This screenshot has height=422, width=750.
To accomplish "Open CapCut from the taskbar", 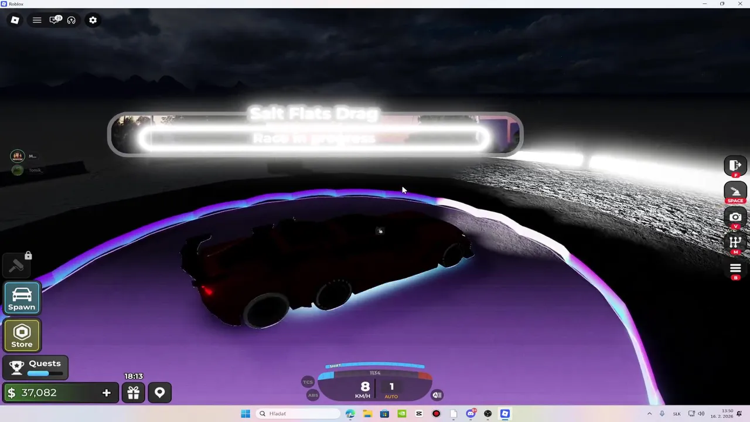I will coord(419,414).
